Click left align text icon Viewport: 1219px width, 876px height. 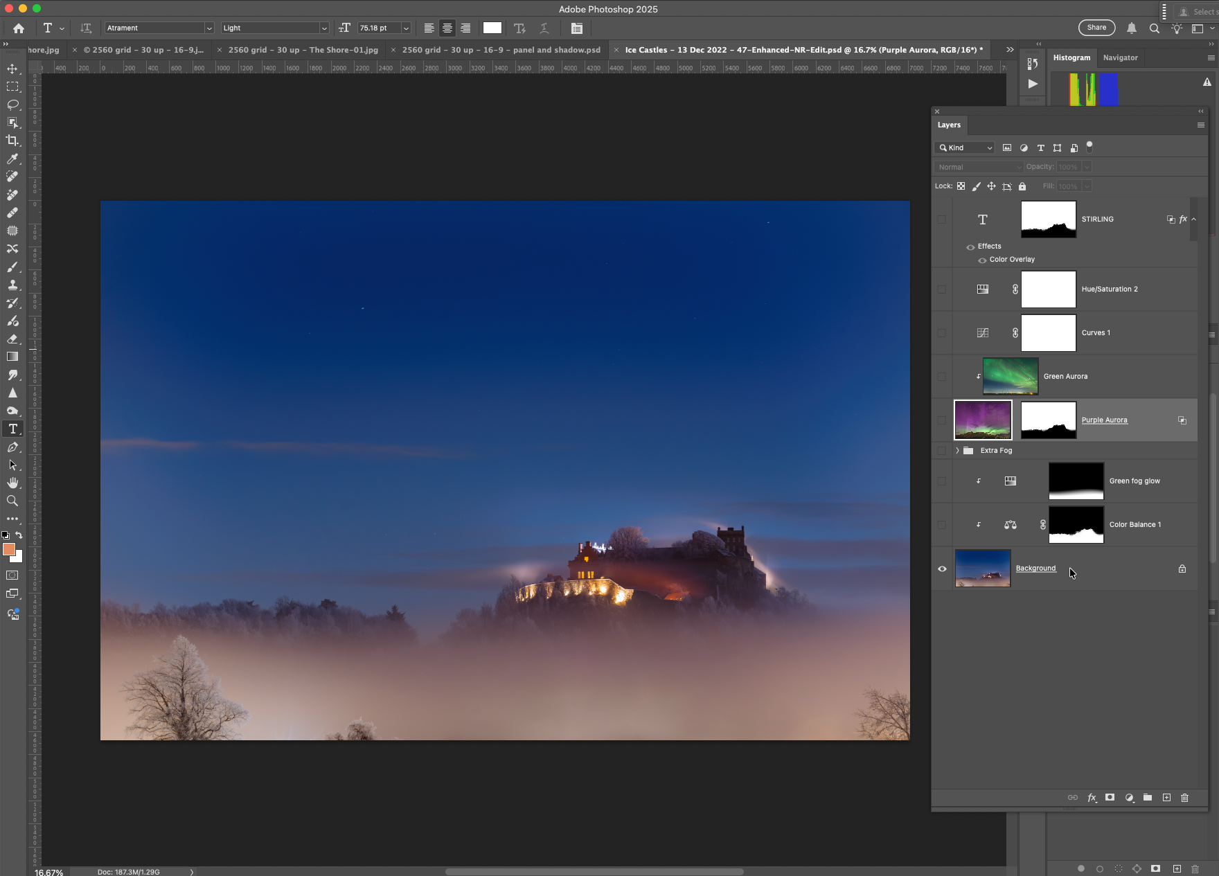click(x=429, y=28)
